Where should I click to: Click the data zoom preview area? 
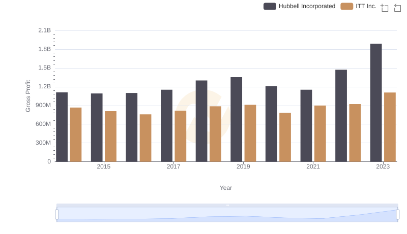click(227, 214)
